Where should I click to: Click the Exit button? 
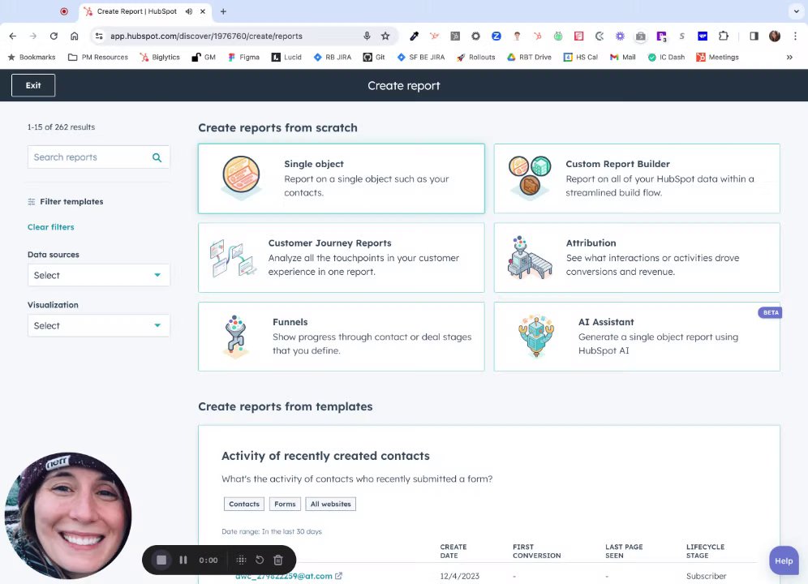[x=33, y=85]
